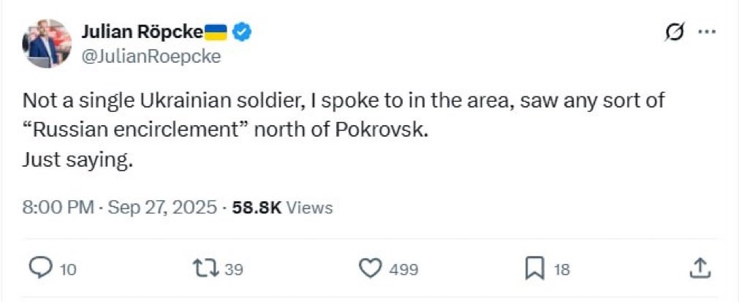739x302 pixels.
Task: Open the three-dot more options menu
Action: (706, 31)
